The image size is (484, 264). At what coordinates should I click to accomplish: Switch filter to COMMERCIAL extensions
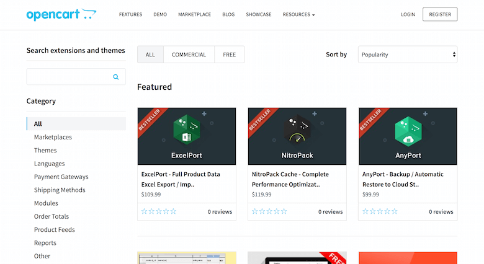(189, 55)
